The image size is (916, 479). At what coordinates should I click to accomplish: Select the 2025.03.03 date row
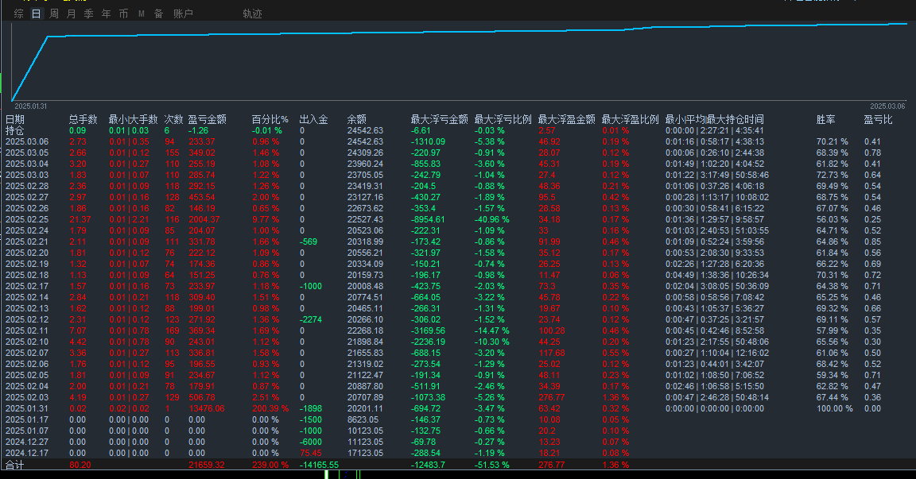tap(27, 175)
